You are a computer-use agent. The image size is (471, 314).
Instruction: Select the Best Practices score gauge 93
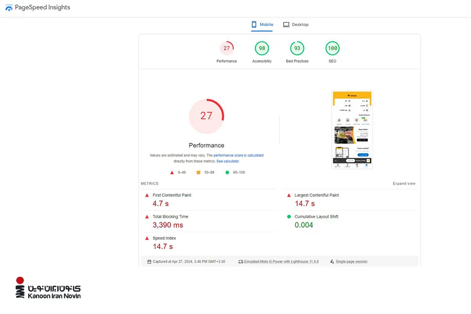(297, 48)
